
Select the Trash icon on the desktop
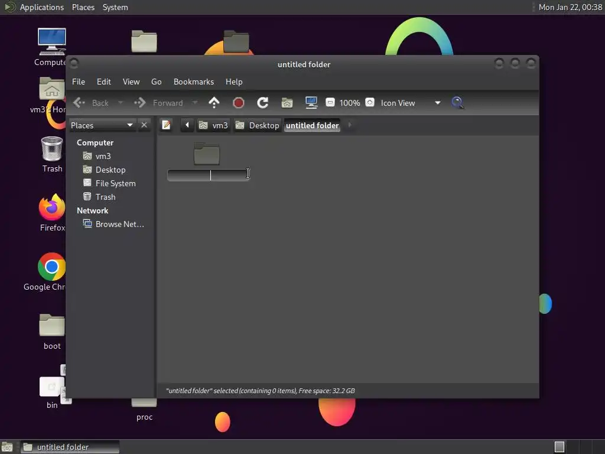click(52, 148)
